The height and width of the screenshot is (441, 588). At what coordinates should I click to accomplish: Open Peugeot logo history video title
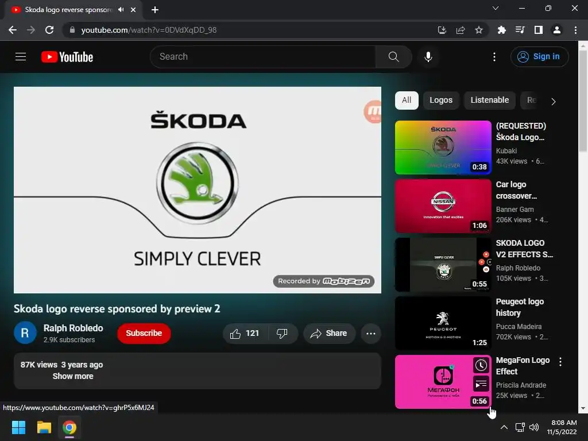pos(520,307)
